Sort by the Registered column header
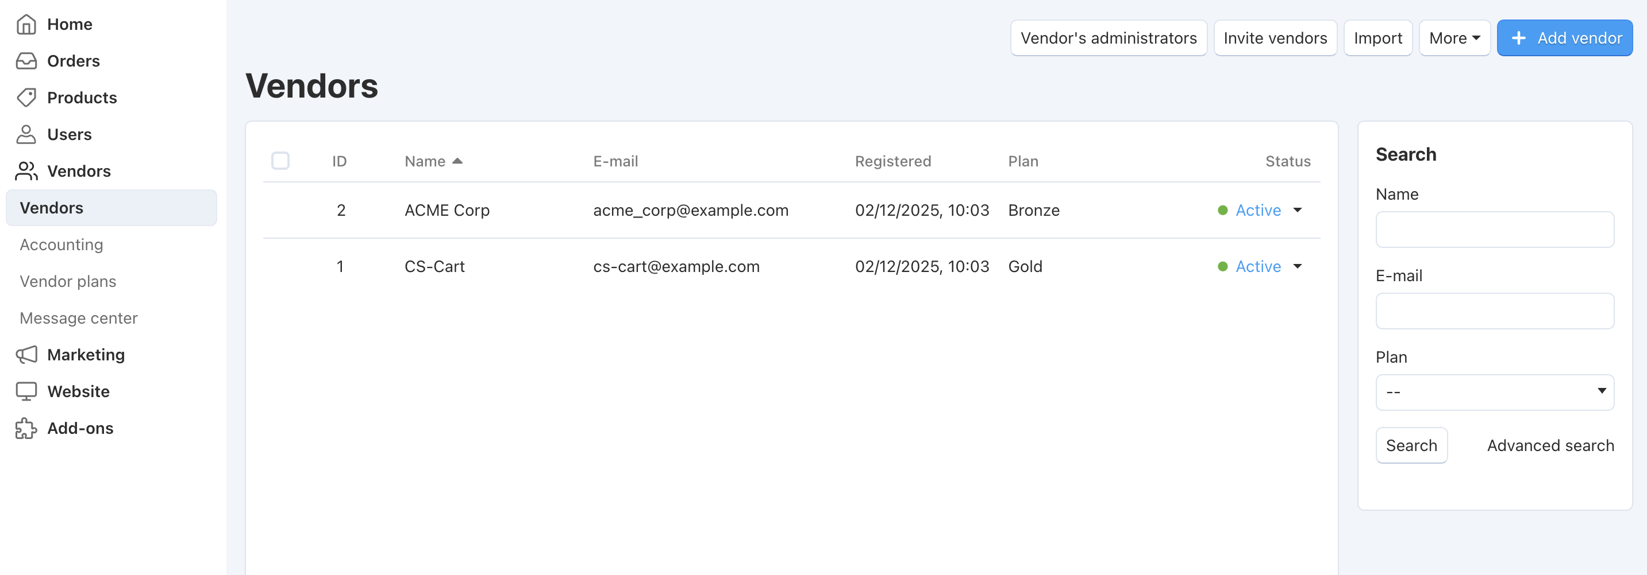Image resolution: width=1647 pixels, height=575 pixels. click(892, 161)
